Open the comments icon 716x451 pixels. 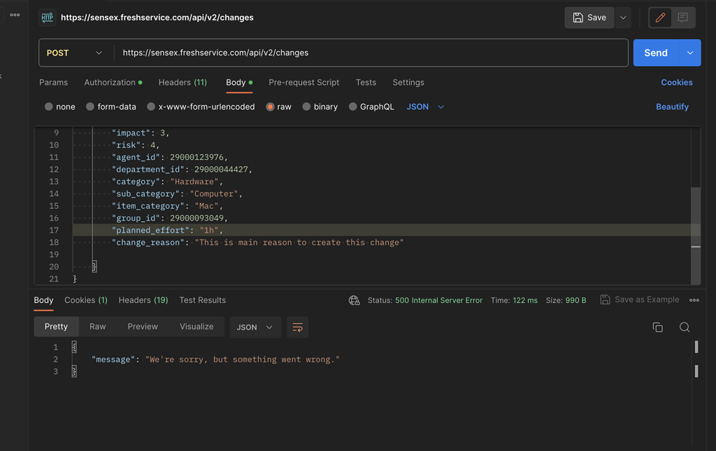point(683,17)
